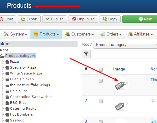Click the price tag image of product 2
Viewport: 157px width, 123px height.
coord(121,106)
